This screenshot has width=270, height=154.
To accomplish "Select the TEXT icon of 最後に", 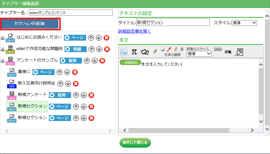I will [12, 72].
